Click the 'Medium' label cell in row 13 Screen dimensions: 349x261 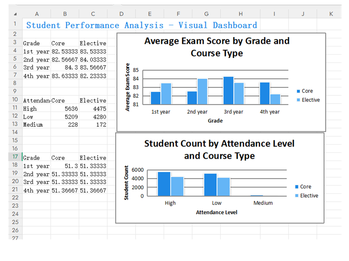(x=37, y=124)
